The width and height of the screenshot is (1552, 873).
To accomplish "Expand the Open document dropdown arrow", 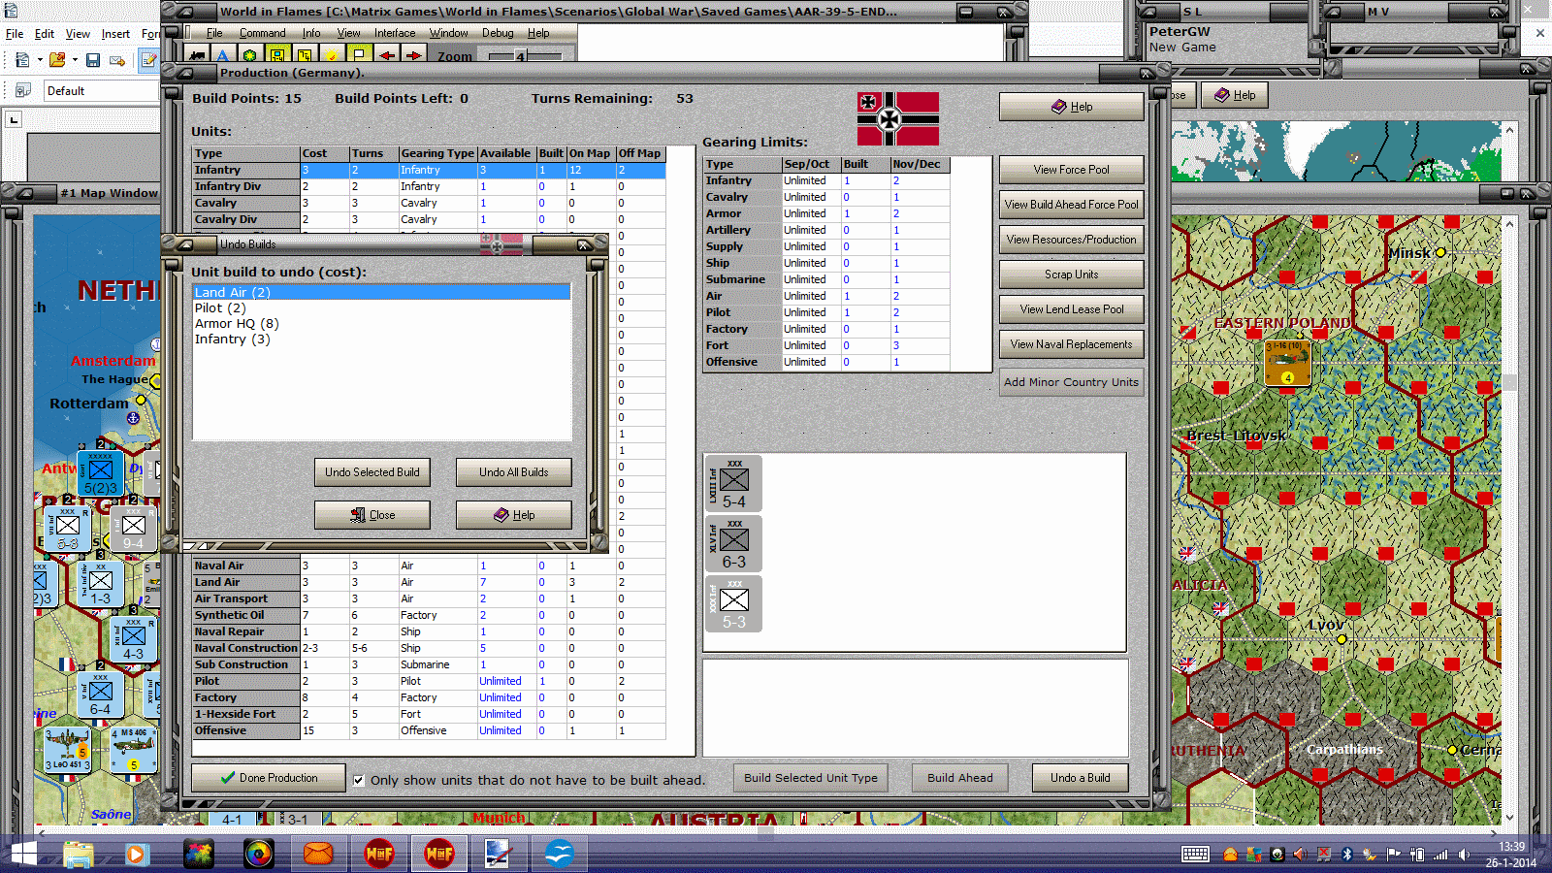I will pos(75,60).
